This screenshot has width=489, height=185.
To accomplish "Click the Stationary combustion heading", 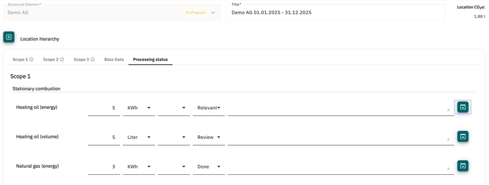I will (36, 89).
